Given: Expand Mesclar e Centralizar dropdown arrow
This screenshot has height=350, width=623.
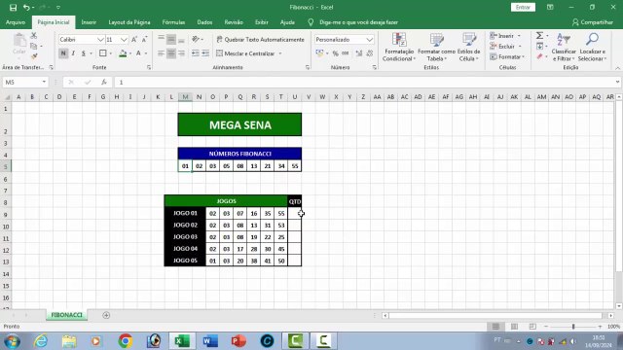Looking at the screenshot, I should 280,53.
